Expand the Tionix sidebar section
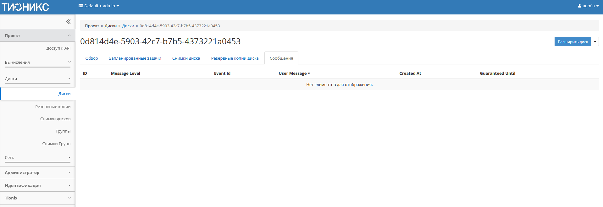This screenshot has width=603, height=207. (37, 198)
